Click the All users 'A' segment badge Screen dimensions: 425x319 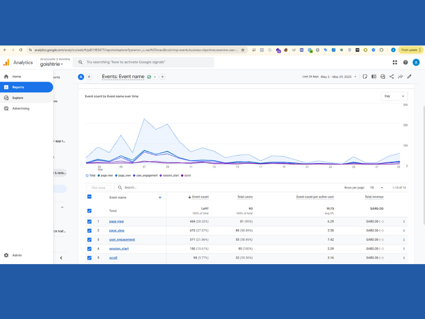(x=81, y=77)
